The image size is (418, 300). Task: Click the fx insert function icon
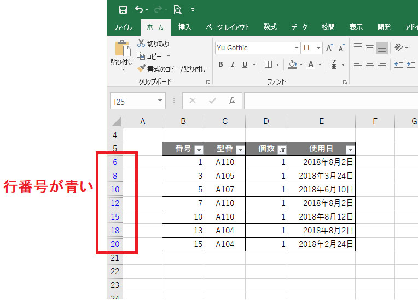(232, 101)
